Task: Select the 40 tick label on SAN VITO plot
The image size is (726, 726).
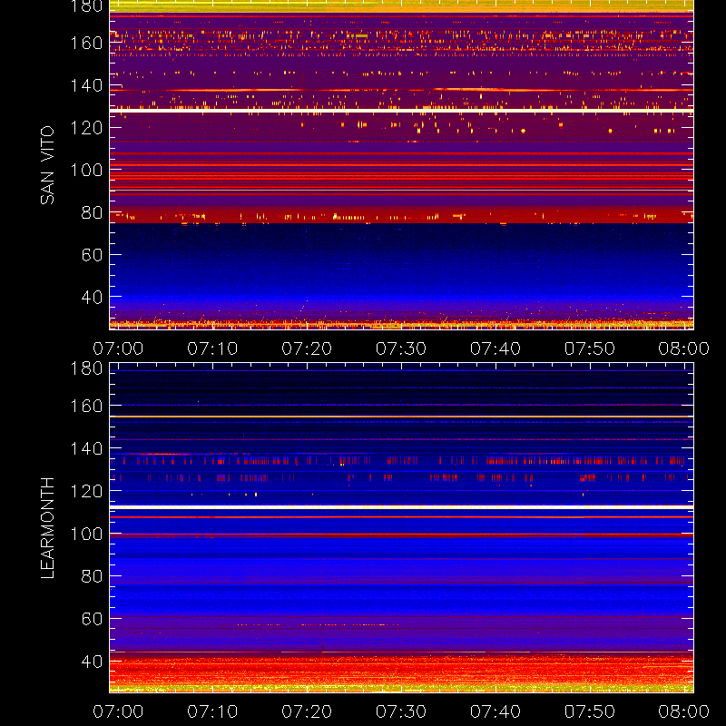Action: [92, 297]
